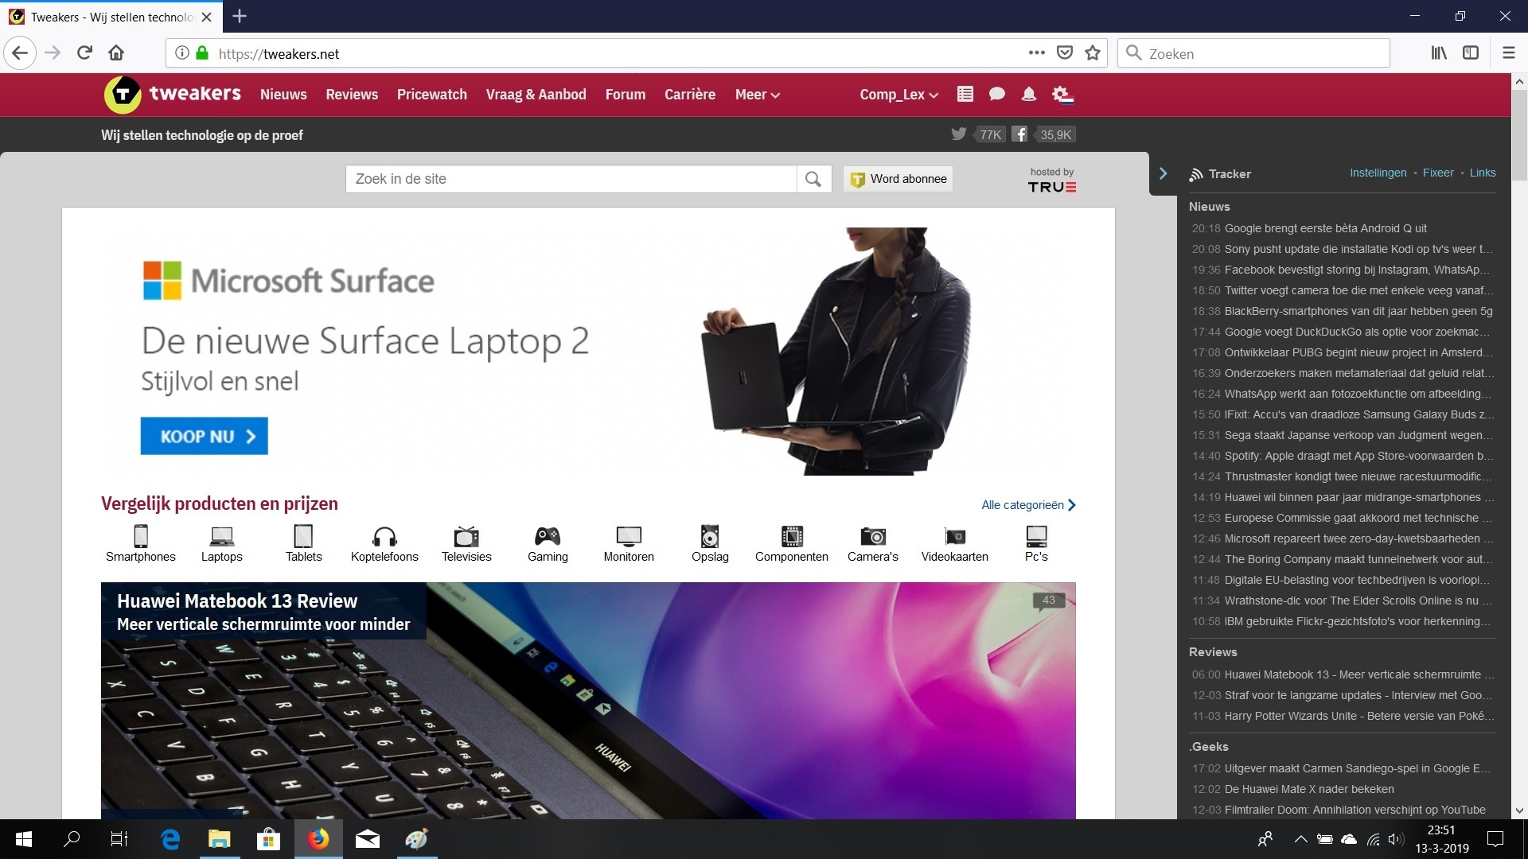
Task: Open the new tab plus button
Action: [x=240, y=16]
